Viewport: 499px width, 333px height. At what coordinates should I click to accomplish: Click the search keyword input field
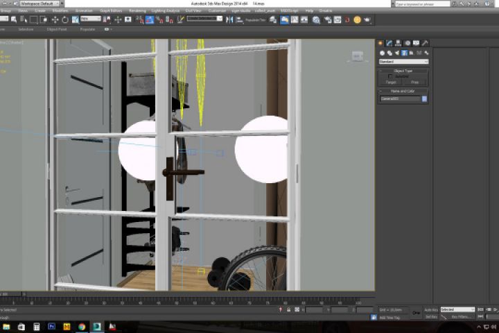[423, 4]
